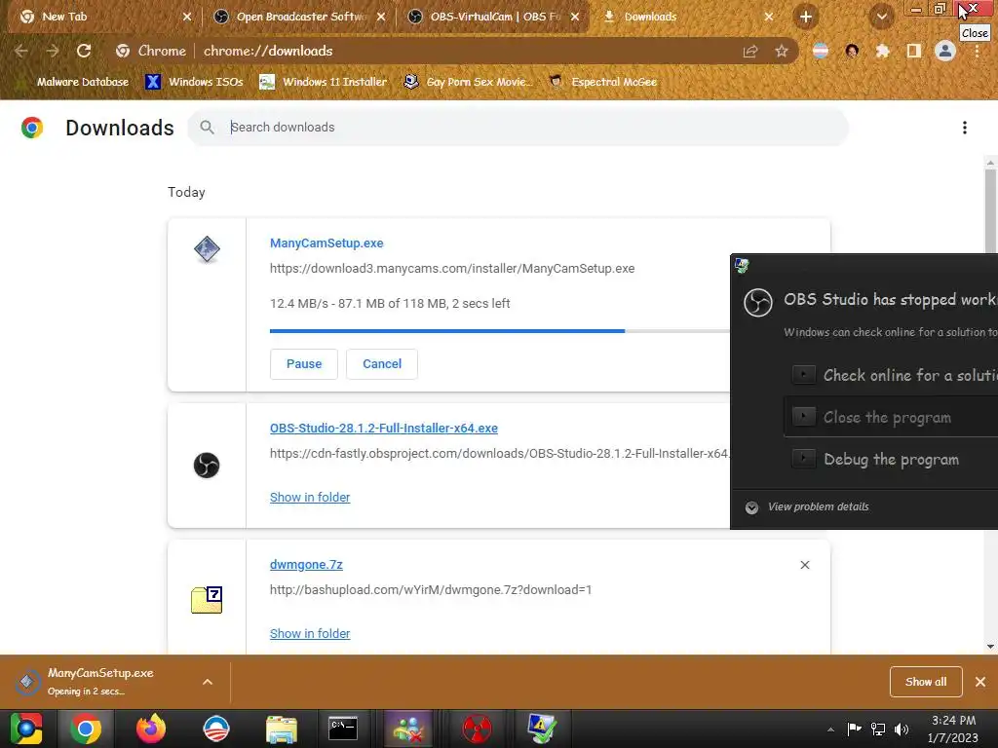Click the downloads page scrollbar down arrow

pos(990,647)
